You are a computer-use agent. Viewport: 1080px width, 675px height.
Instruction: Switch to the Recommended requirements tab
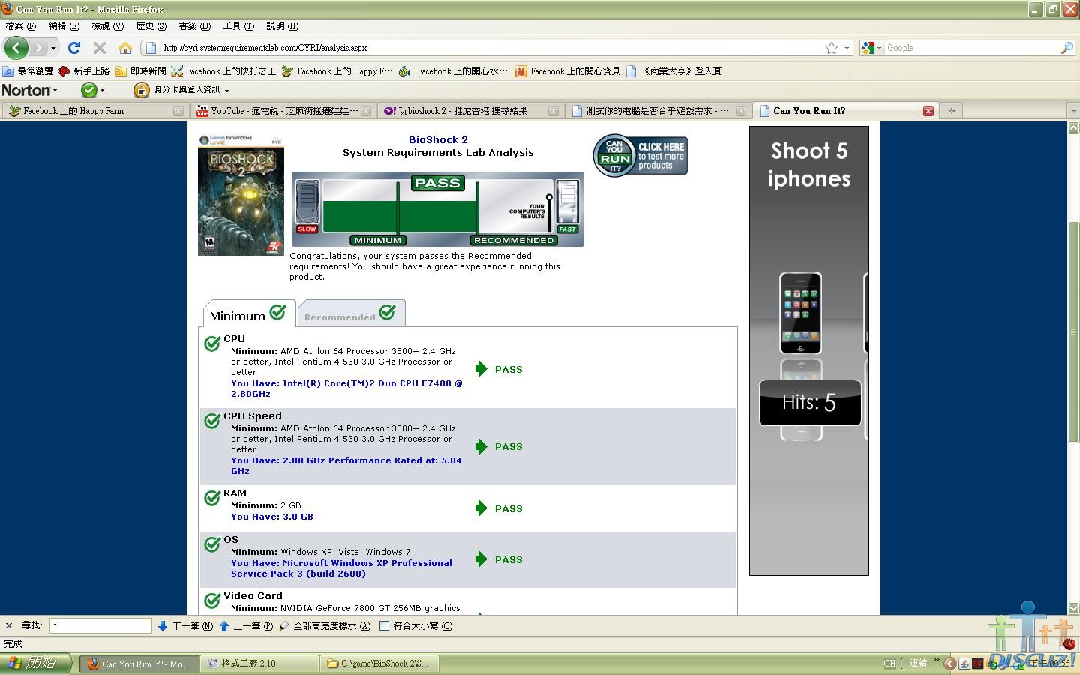pyautogui.click(x=350, y=314)
